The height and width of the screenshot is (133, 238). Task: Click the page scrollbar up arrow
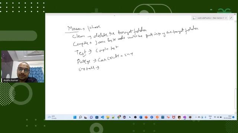(235, 21)
